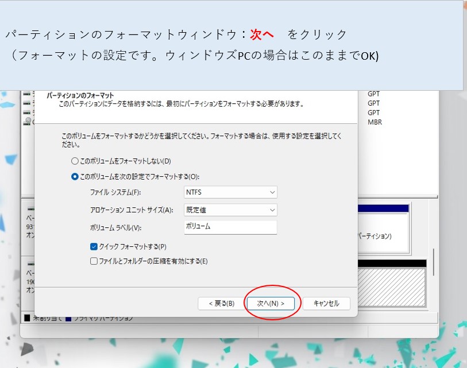Go back with the < 戻る(B) button

221,303
